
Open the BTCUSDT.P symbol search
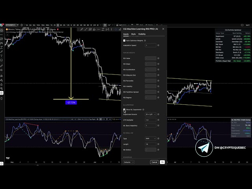click(x=11, y=25)
